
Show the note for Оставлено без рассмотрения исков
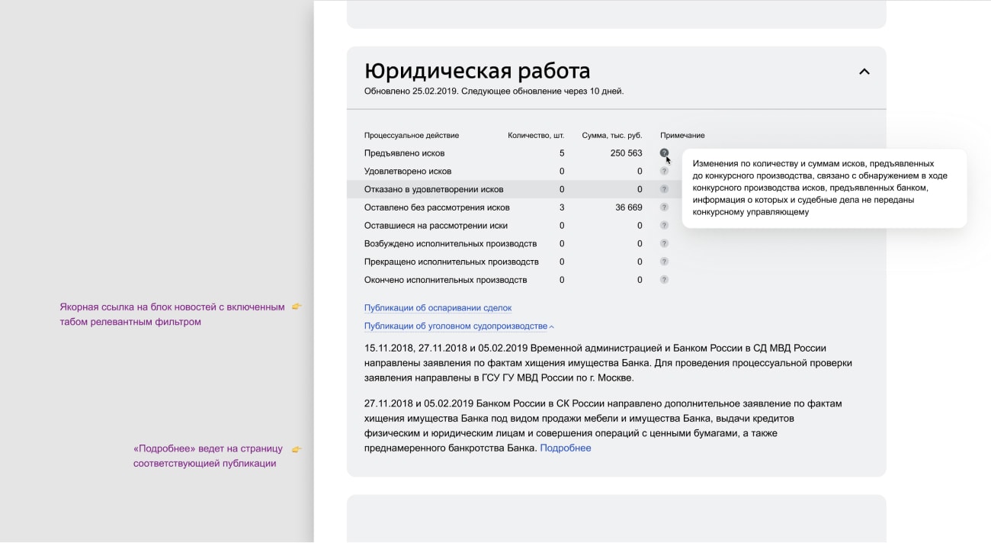(x=664, y=207)
